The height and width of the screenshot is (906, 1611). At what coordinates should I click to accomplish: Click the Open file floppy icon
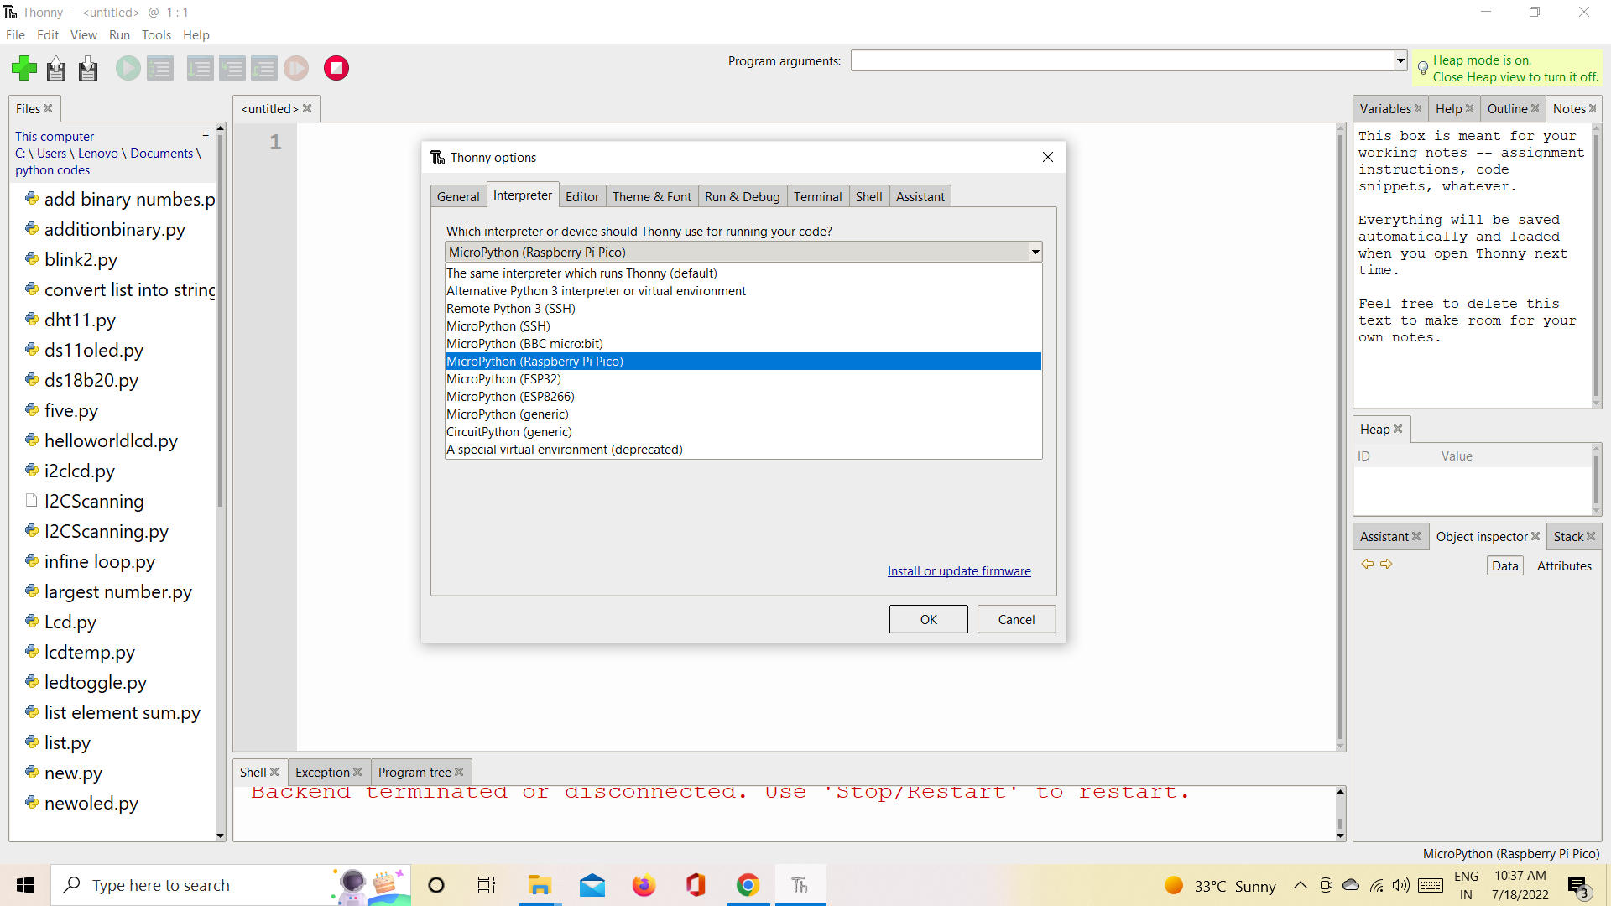point(56,68)
